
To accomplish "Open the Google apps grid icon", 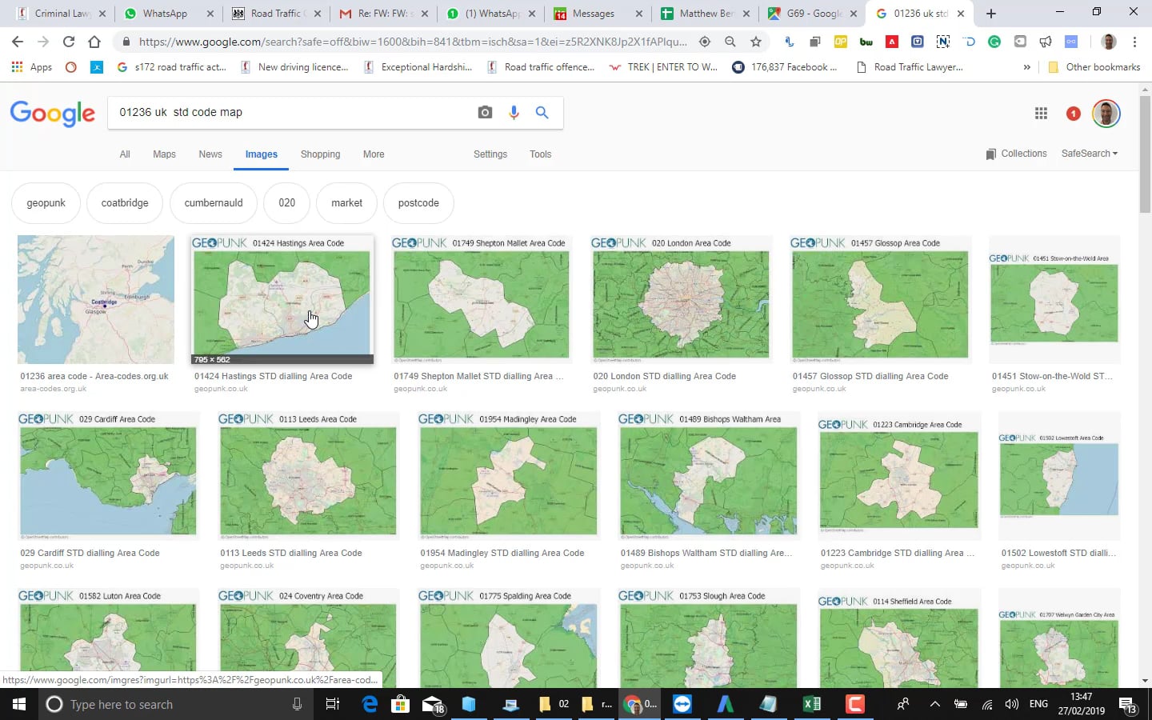I will [x=1041, y=114].
